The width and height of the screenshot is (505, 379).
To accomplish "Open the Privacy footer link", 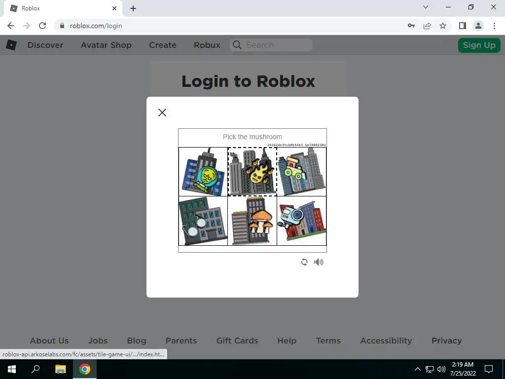I will (447, 341).
